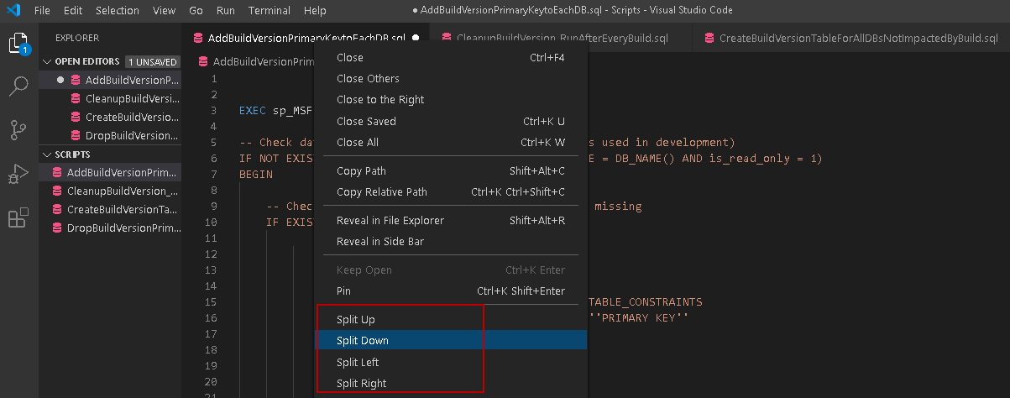Open the Selection menu
This screenshot has height=398, width=1010.
[117, 11]
